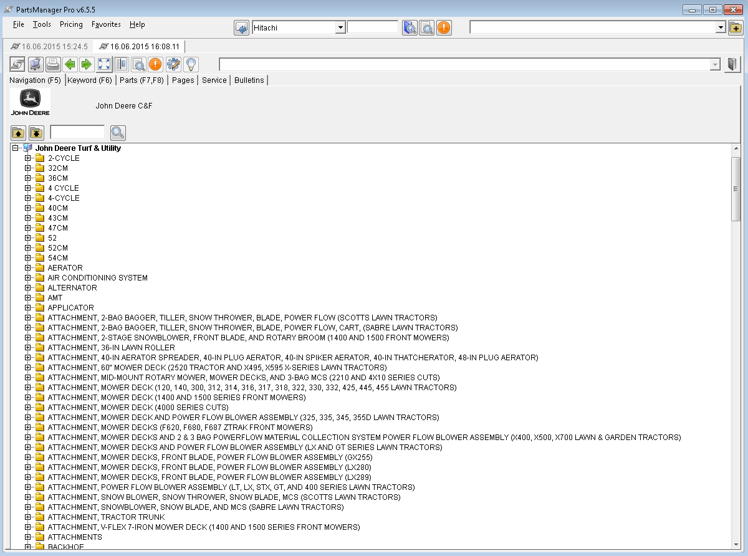The height and width of the screenshot is (556, 748).
Task: Click the printer icon in toolbar
Action: click(x=53, y=64)
